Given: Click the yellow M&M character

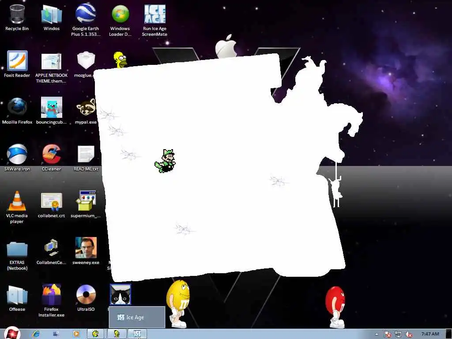Looking at the screenshot, I should [x=178, y=304].
